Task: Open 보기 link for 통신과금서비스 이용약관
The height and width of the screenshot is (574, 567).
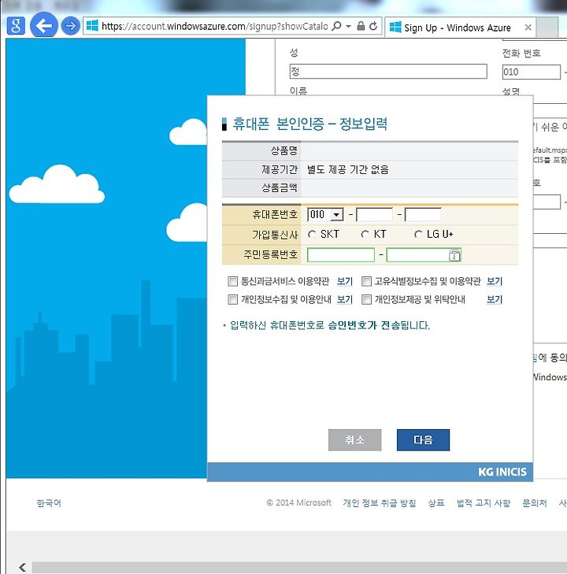Action: click(344, 281)
